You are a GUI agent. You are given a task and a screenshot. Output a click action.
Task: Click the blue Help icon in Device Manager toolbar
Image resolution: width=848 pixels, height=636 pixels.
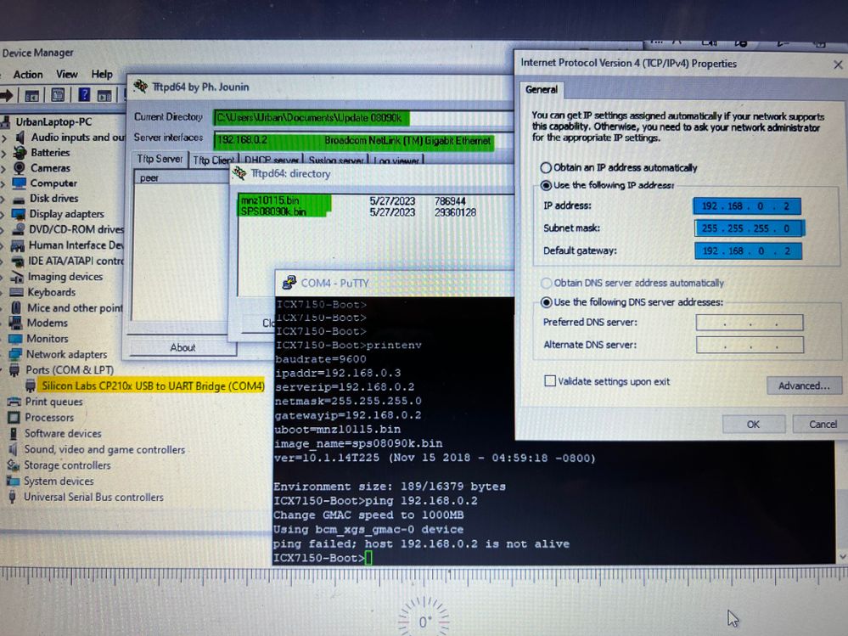coord(84,95)
